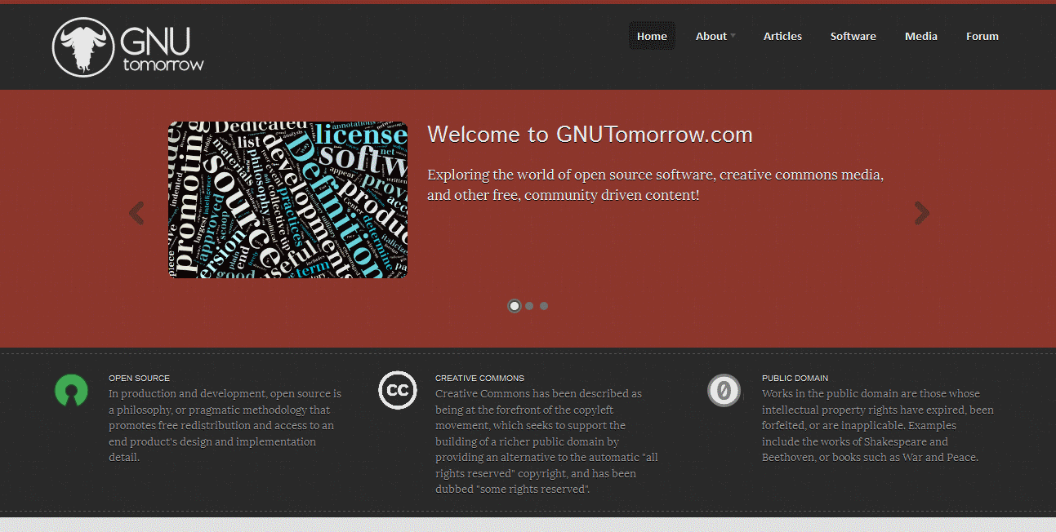Expand the About menu dropdown arrow
The image size is (1056, 532).
(x=733, y=36)
